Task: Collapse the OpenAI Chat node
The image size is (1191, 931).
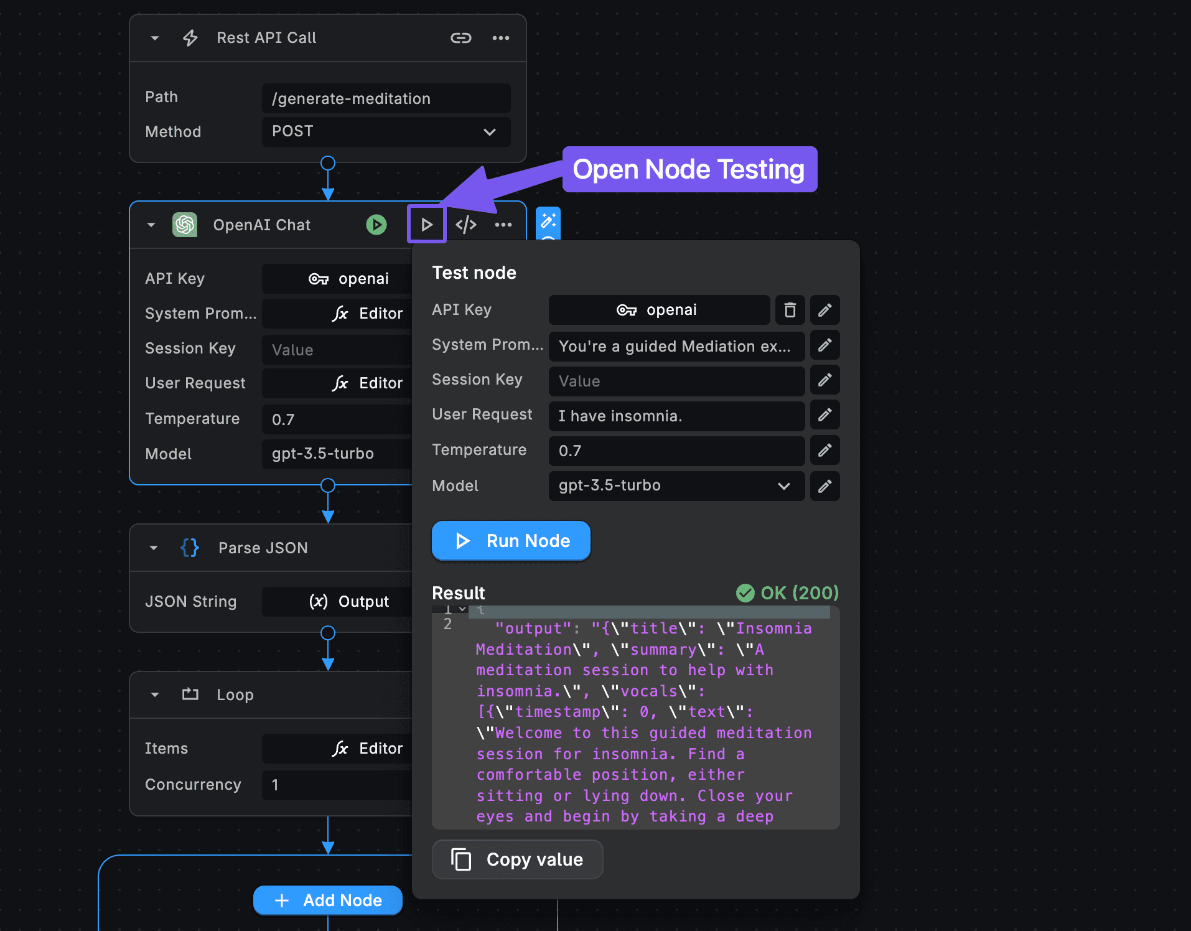Action: (151, 225)
